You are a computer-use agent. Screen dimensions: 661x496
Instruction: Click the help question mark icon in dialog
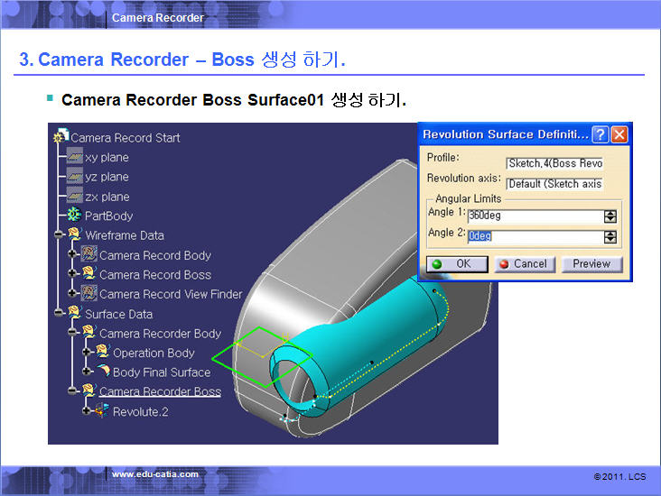(x=600, y=134)
